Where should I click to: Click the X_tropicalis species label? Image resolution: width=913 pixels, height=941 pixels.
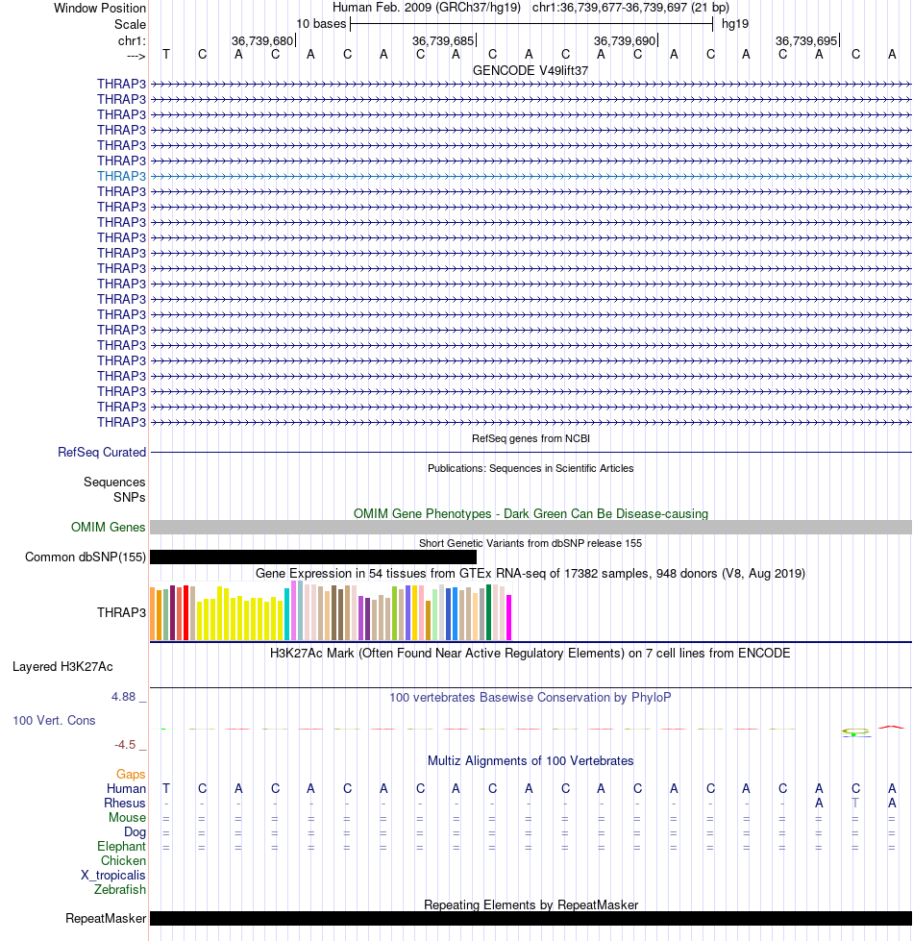113,875
